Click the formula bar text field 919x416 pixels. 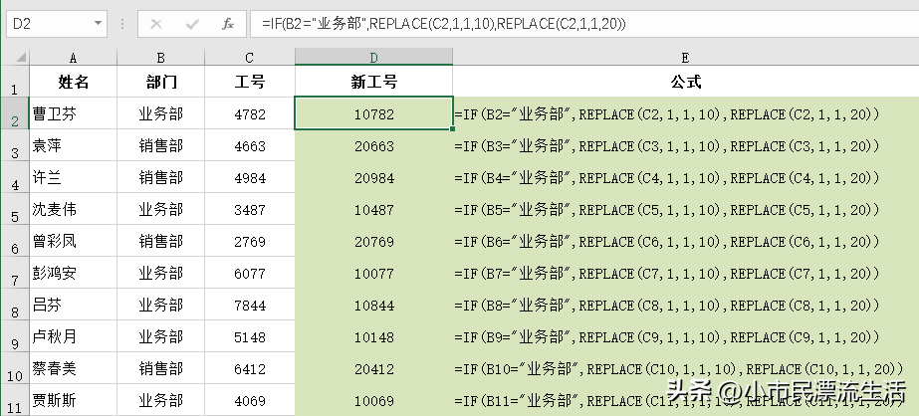coord(583,24)
